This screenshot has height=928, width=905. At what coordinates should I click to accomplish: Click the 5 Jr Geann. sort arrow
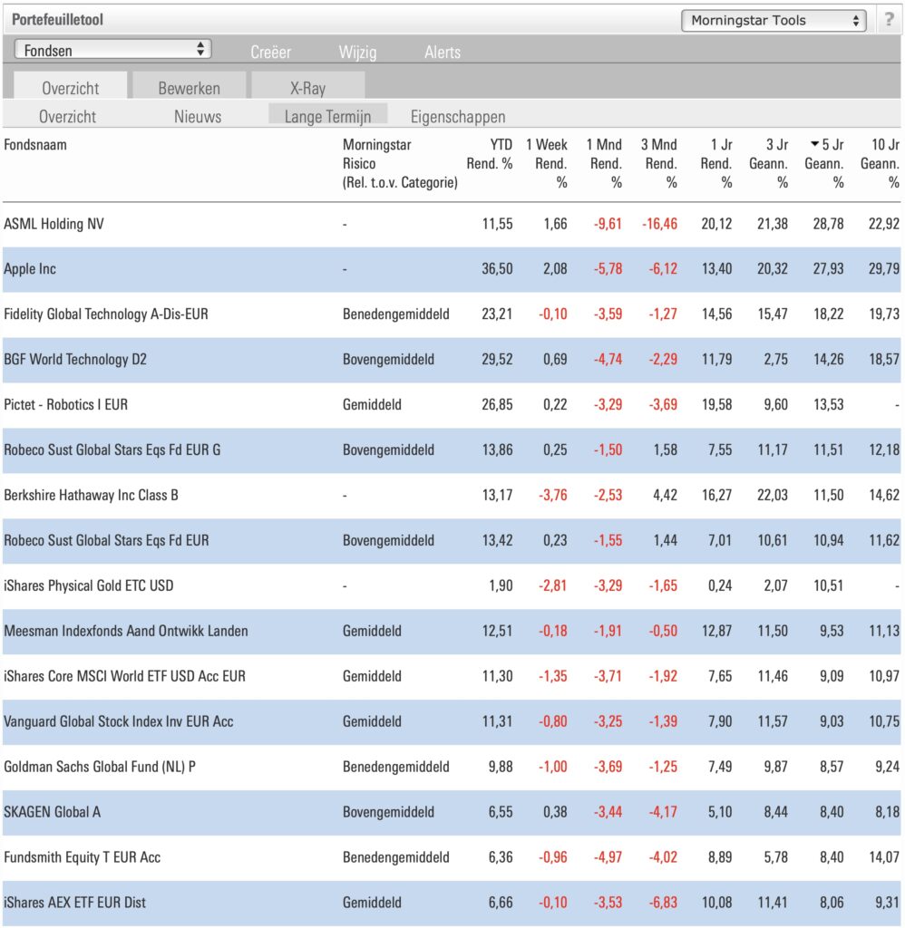click(815, 144)
